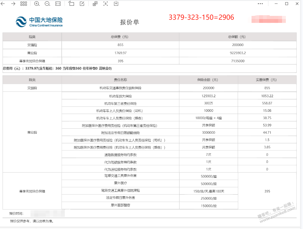Screen dimensions: 303x229
Task: Click the premium 53.99
Action: (x=267, y=125)
